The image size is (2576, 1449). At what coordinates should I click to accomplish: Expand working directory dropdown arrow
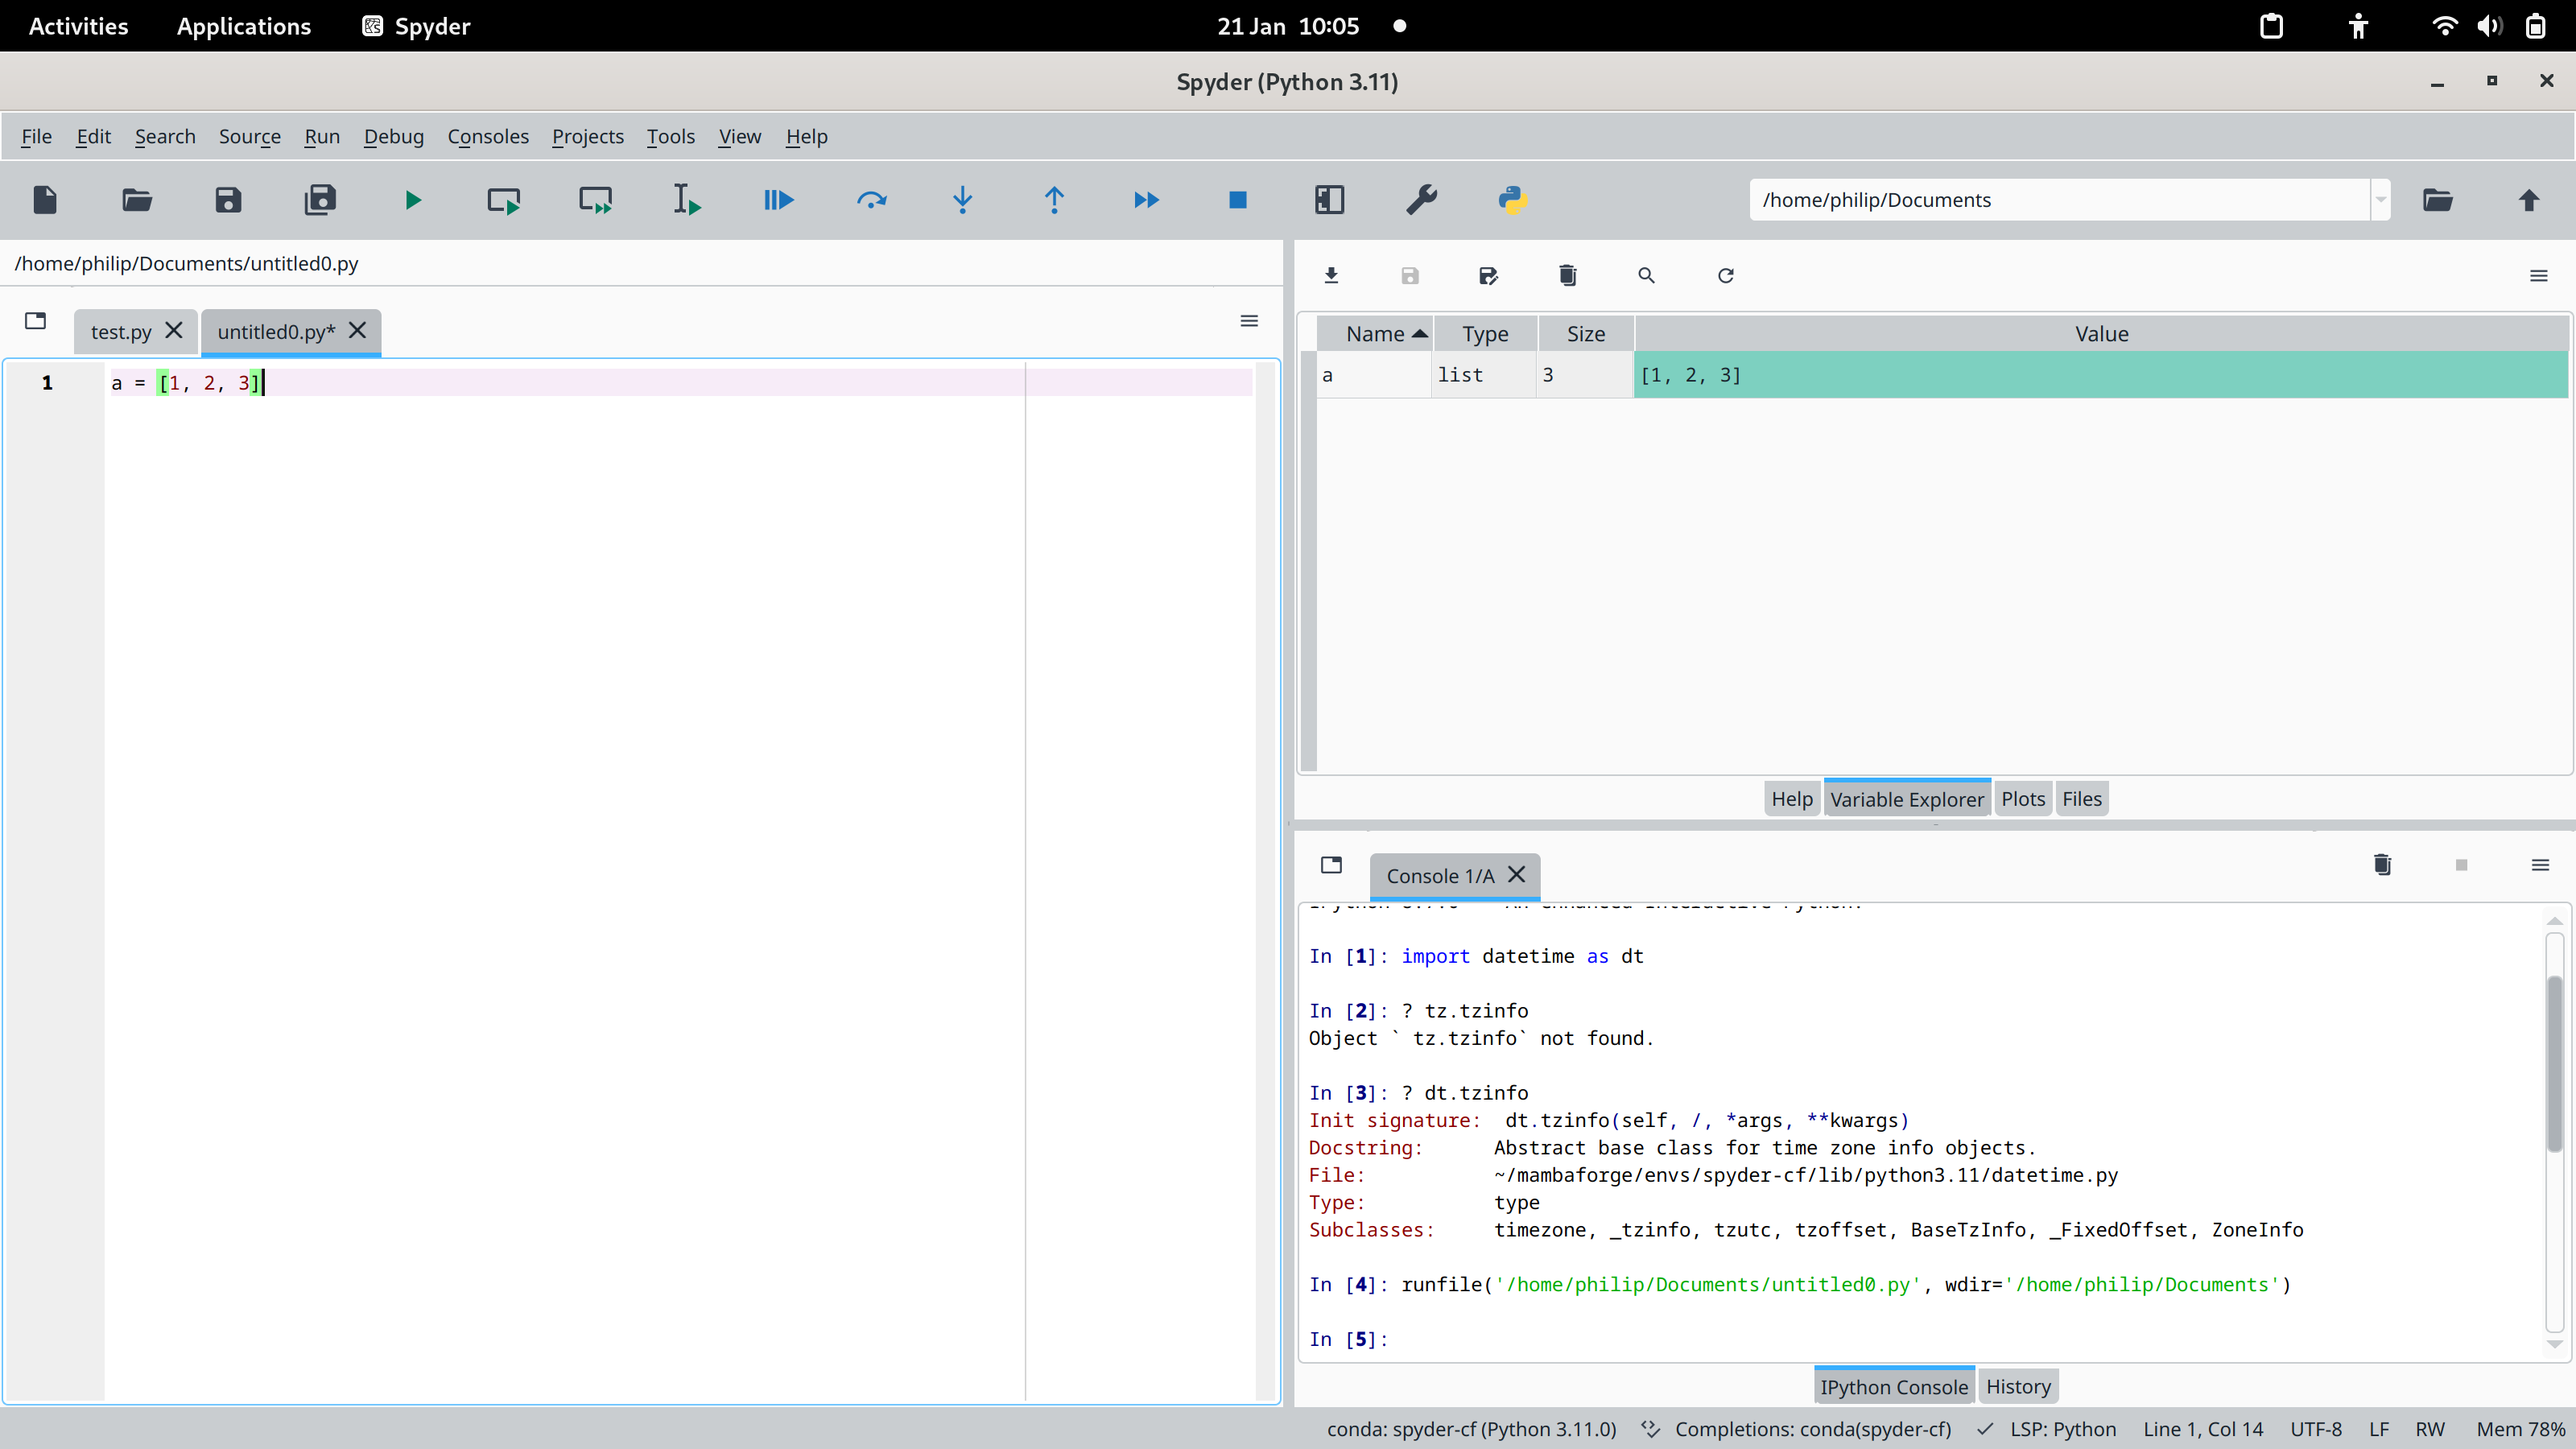(2380, 200)
